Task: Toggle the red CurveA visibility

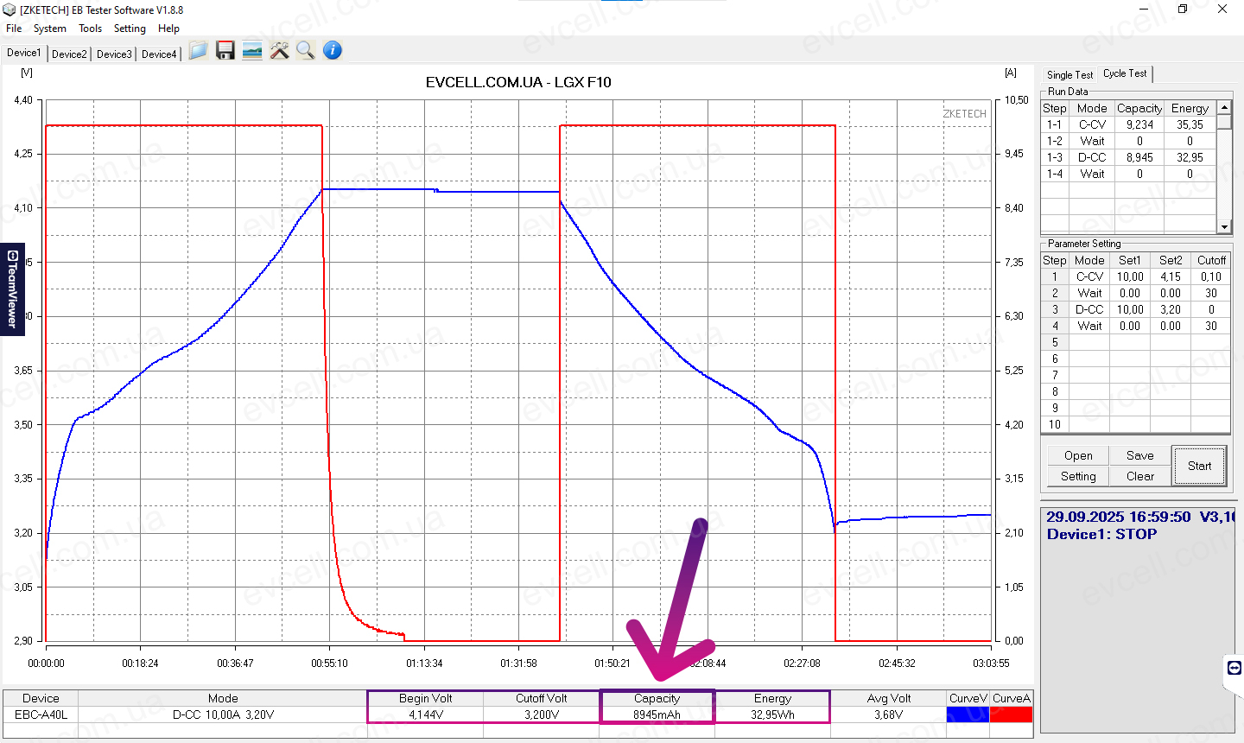Action: tap(1012, 714)
